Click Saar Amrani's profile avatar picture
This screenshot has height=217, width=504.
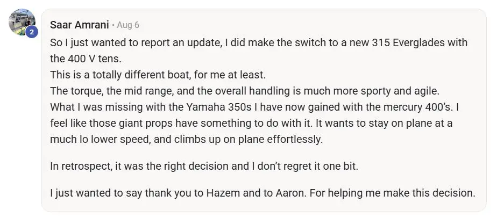coord(22,21)
